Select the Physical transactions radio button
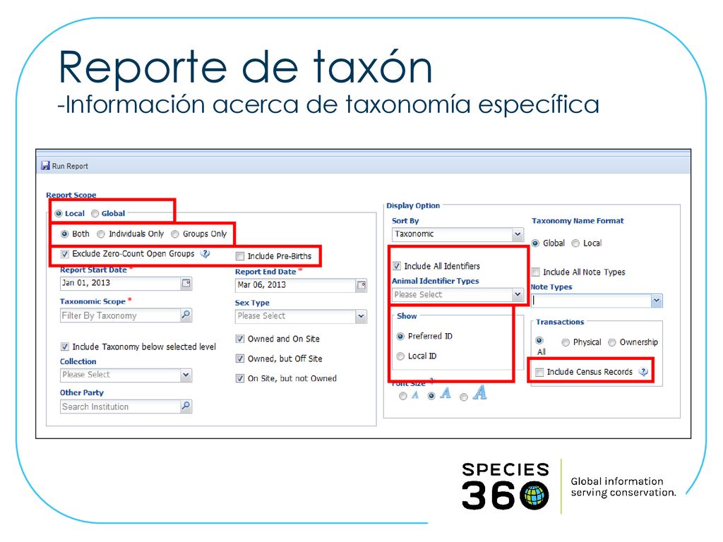Screen dimensions: 723x542 point(566,342)
